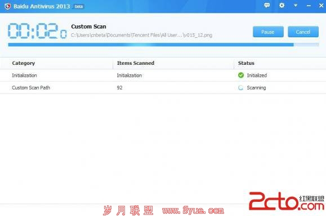Click the 00:02 scan timer display
This screenshot has height=216, width=326.
[x=37, y=31]
